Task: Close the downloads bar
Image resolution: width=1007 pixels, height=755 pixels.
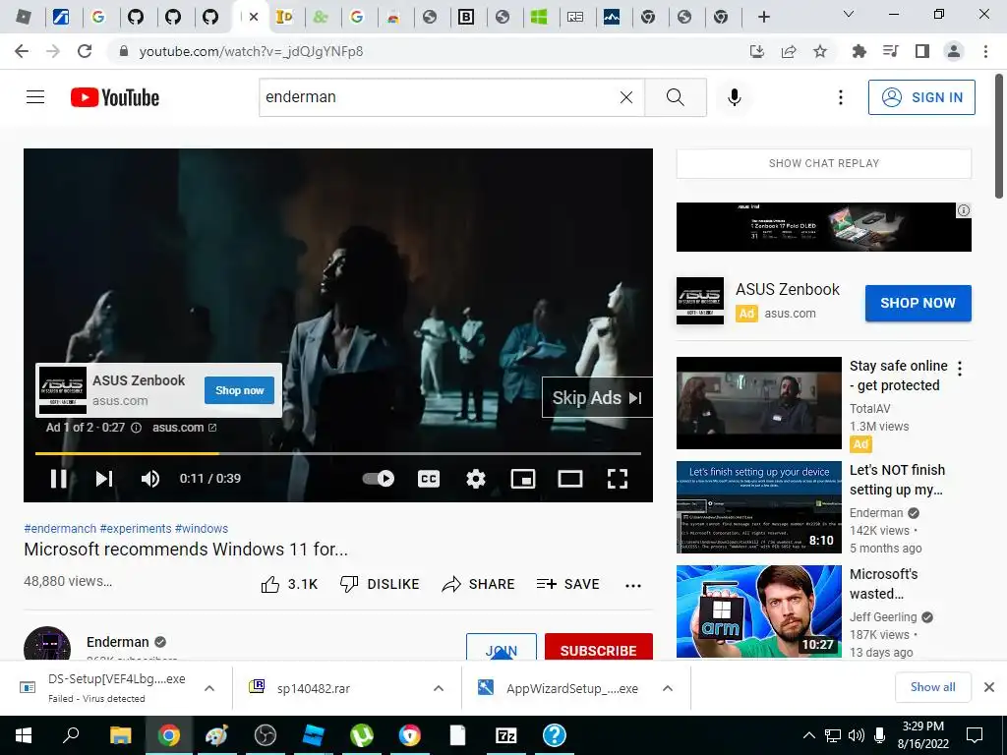Action: (989, 687)
